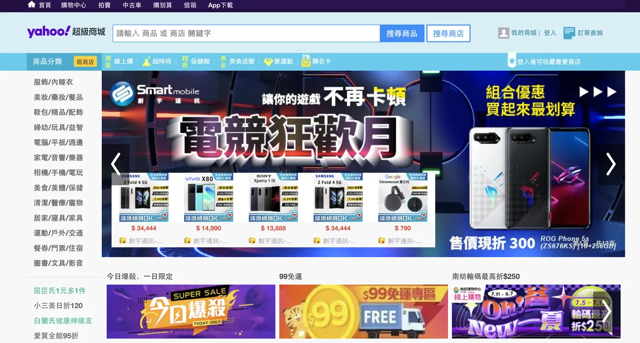Click the 我的商城 user avatar icon
The height and width of the screenshot is (343, 640).
coord(503,33)
